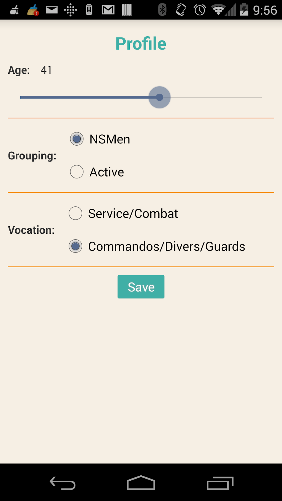The height and width of the screenshot is (501, 282).
Task: Tap the Wi-Fi signal status icon
Action: tap(218, 10)
